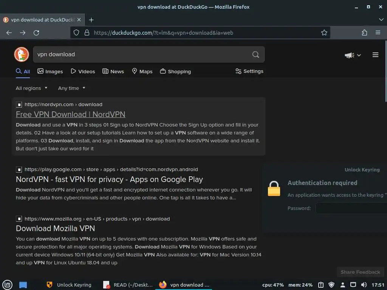
Task: Reload the page with the refresh icon
Action: click(36, 33)
